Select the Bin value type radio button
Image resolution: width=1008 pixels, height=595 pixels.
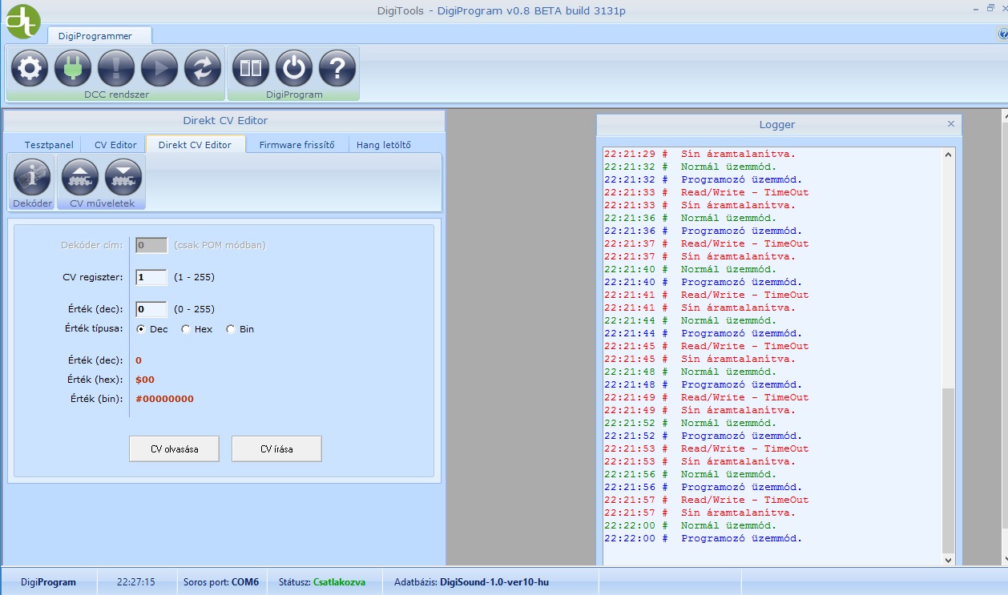click(231, 329)
